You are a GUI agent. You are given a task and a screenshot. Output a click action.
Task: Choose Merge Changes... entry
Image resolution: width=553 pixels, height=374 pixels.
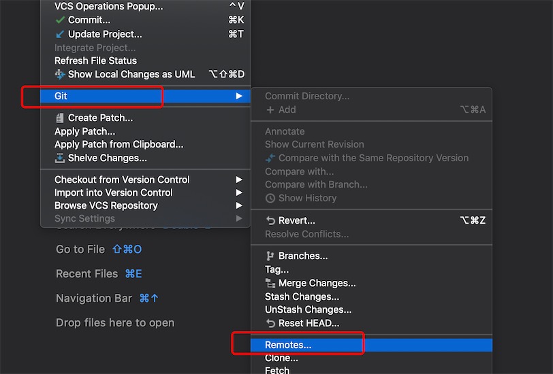(x=371, y=283)
